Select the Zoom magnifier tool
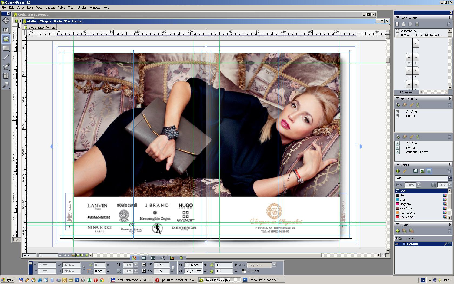Screen dimensions: 454x284 click(x=6, y=85)
